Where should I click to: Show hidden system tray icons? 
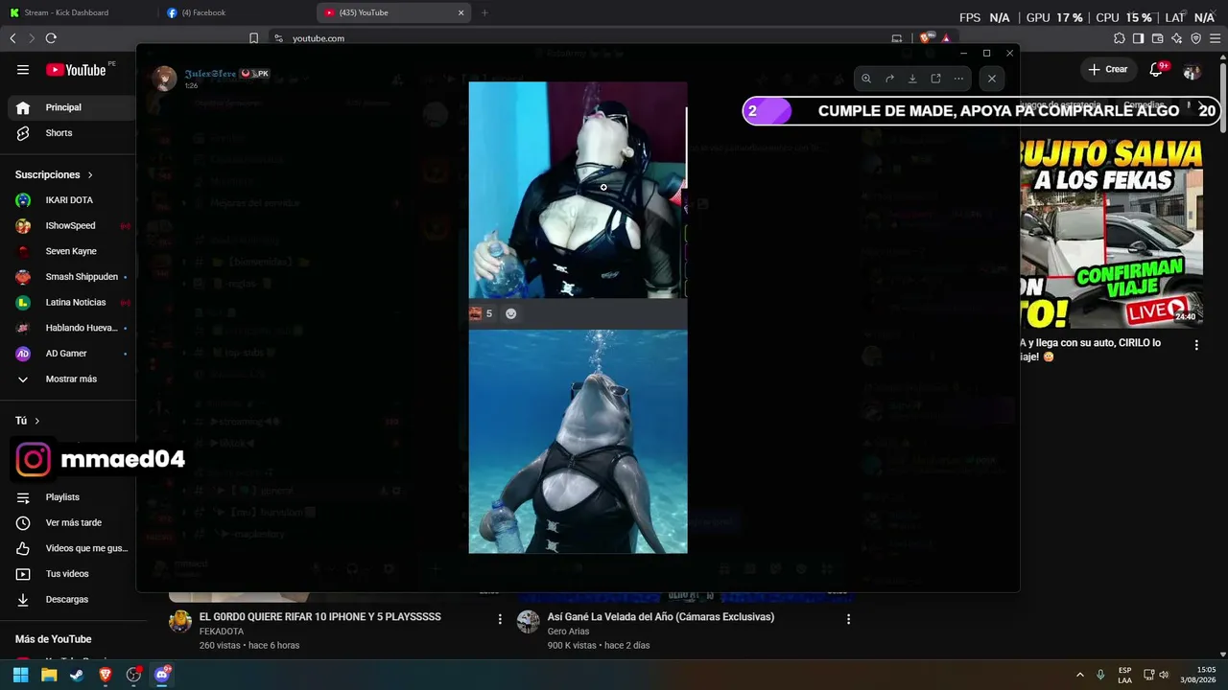click(1080, 675)
